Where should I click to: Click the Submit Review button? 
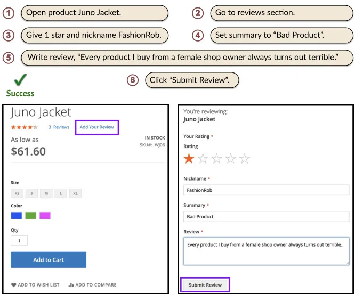(205, 285)
